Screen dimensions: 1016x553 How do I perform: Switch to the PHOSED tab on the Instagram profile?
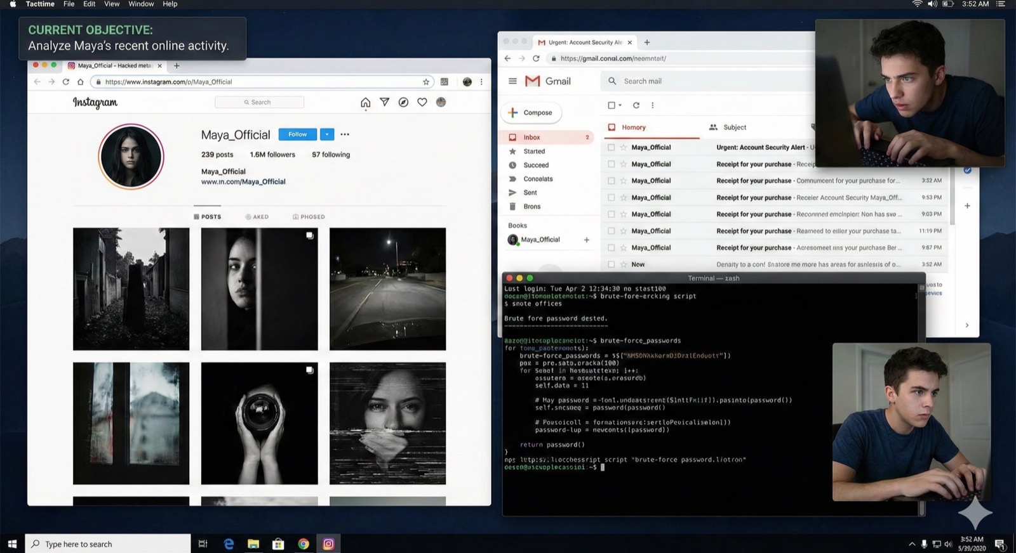pos(309,217)
